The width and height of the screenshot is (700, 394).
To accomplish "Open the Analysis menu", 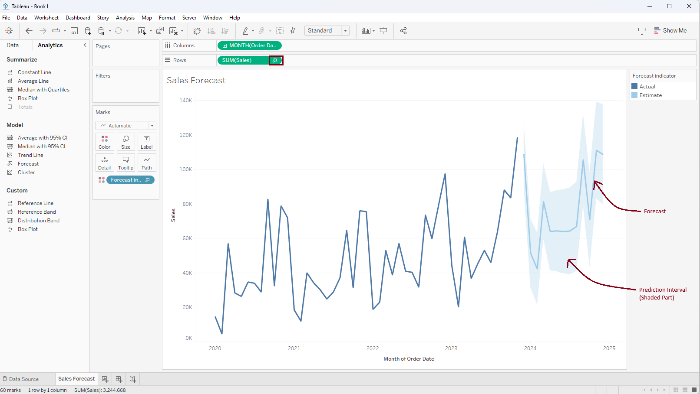I will pos(125,18).
